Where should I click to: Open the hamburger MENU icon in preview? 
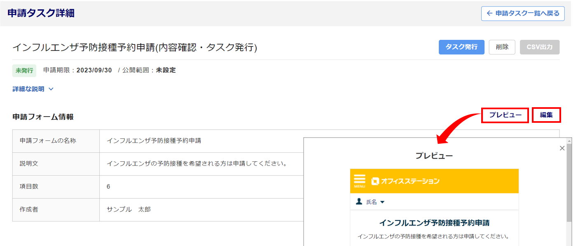click(360, 181)
